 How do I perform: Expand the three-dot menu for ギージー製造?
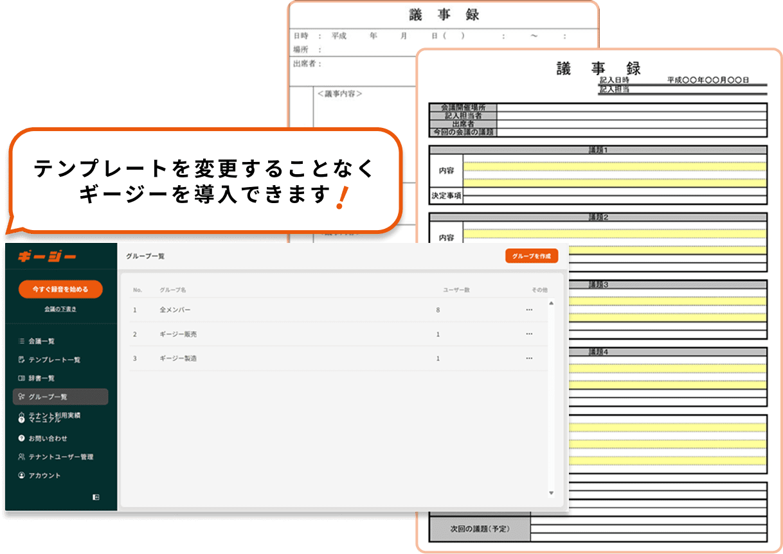click(529, 358)
